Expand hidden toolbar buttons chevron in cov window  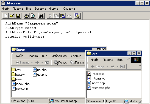pyautogui.click(x=139, y=65)
